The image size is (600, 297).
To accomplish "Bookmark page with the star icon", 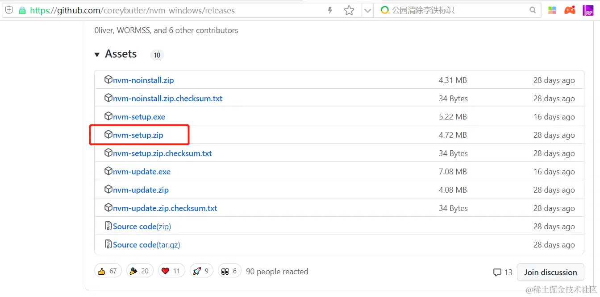I will 349,10.
